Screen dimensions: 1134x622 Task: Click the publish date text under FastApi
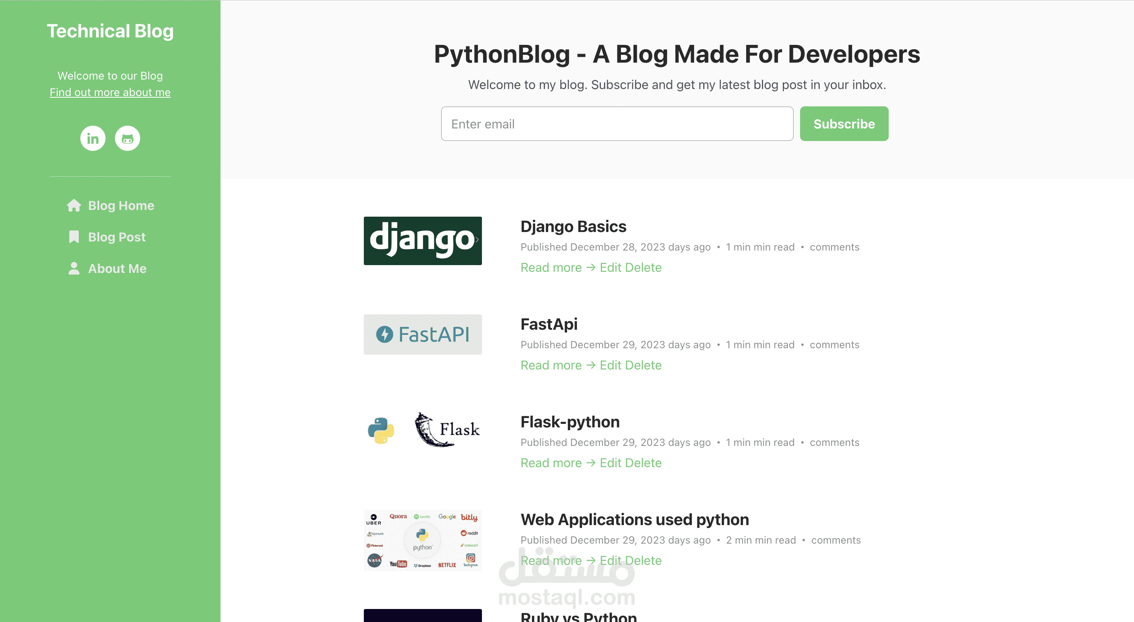pyautogui.click(x=615, y=345)
